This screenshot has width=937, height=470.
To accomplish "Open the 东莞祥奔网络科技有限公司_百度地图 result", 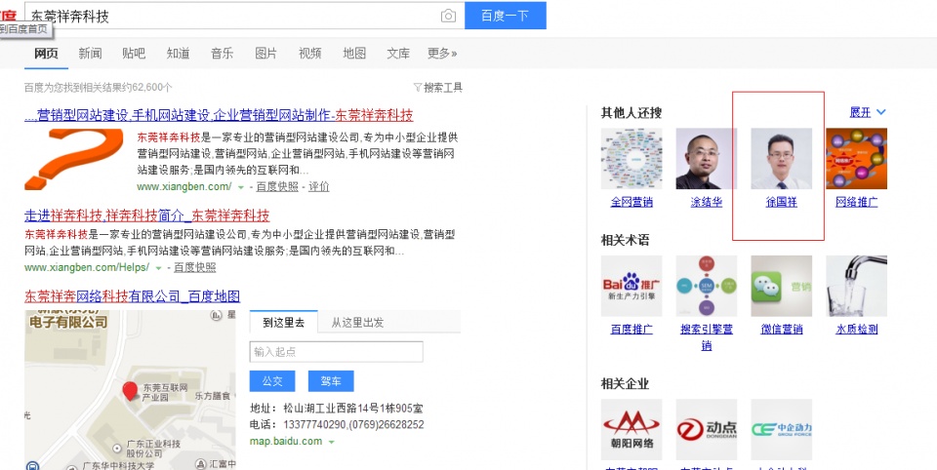I will point(132,296).
